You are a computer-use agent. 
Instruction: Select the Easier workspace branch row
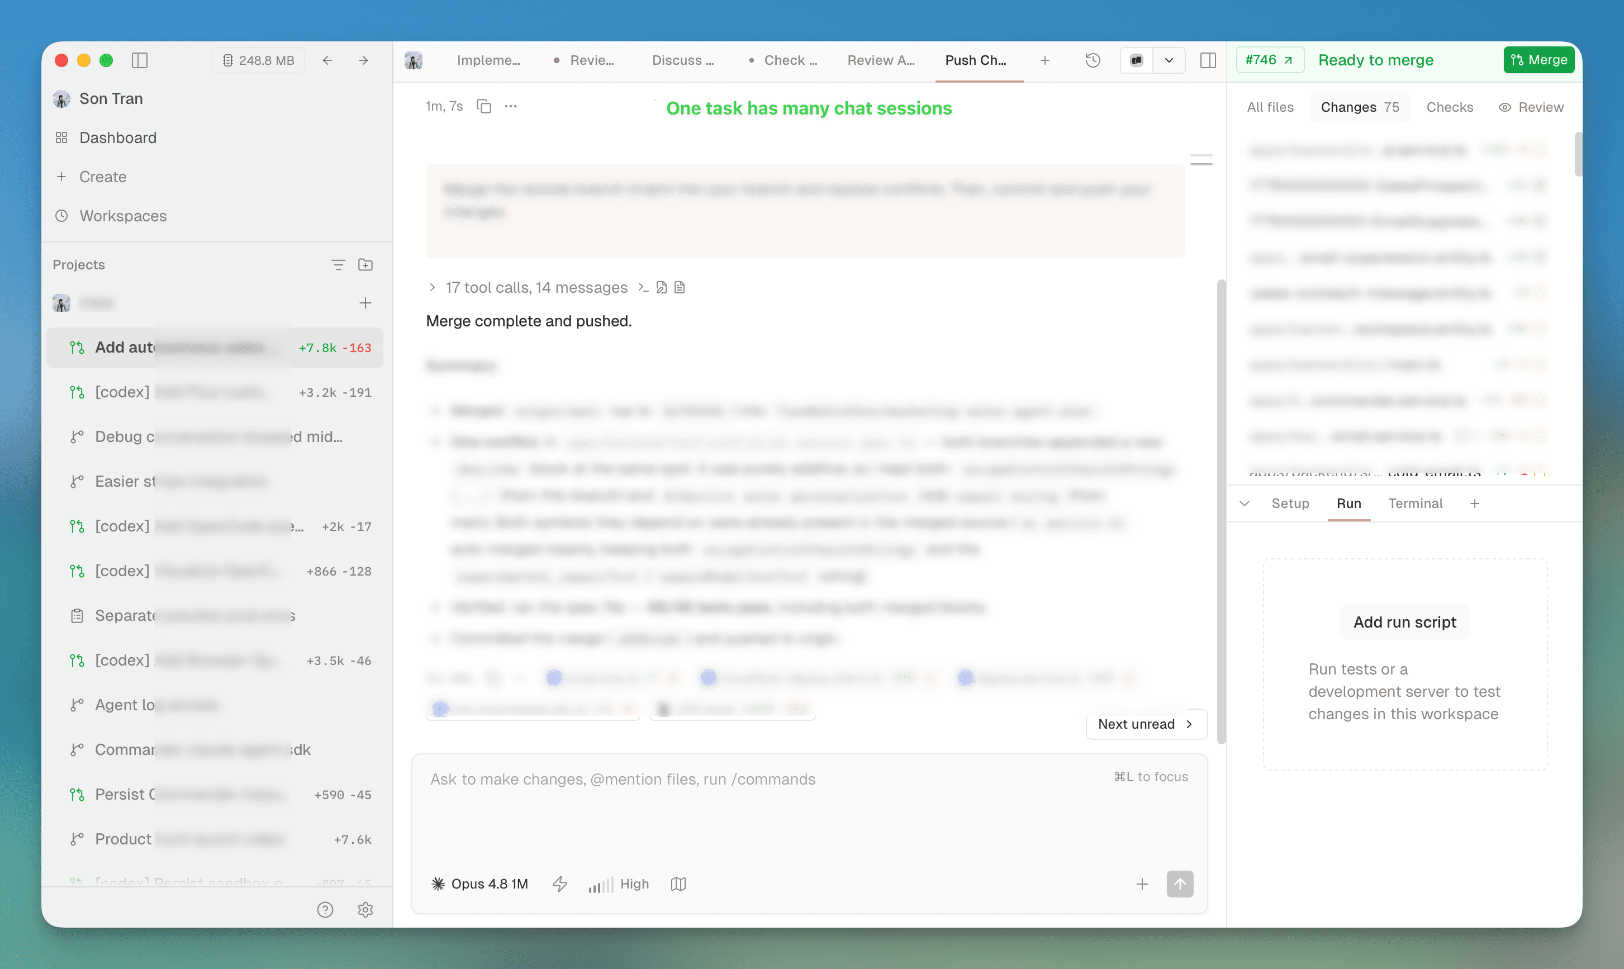coord(214,482)
